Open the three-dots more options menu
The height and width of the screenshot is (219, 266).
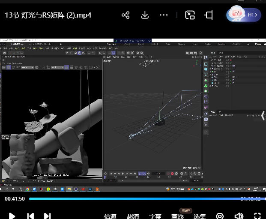164,15
